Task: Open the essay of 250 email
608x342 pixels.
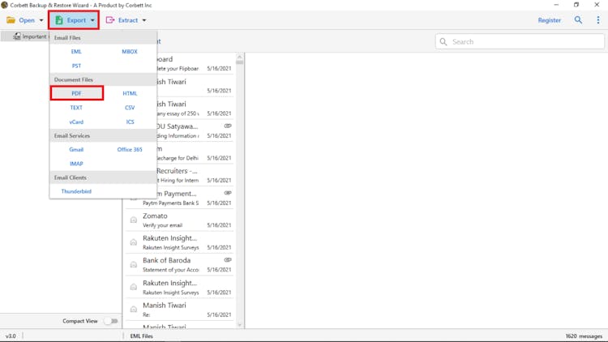Action: [x=195, y=109]
